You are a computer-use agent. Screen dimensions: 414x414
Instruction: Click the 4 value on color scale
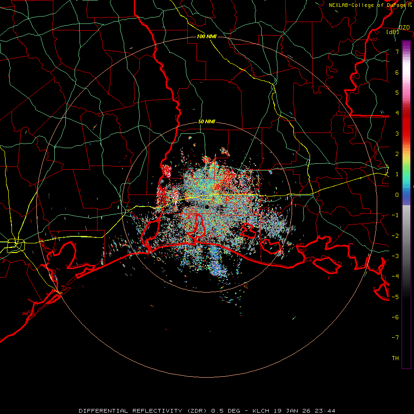tap(397, 113)
